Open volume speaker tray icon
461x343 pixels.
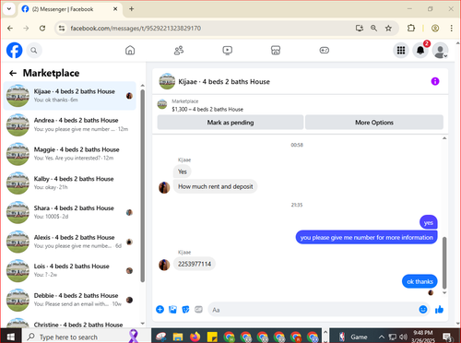tap(403, 337)
